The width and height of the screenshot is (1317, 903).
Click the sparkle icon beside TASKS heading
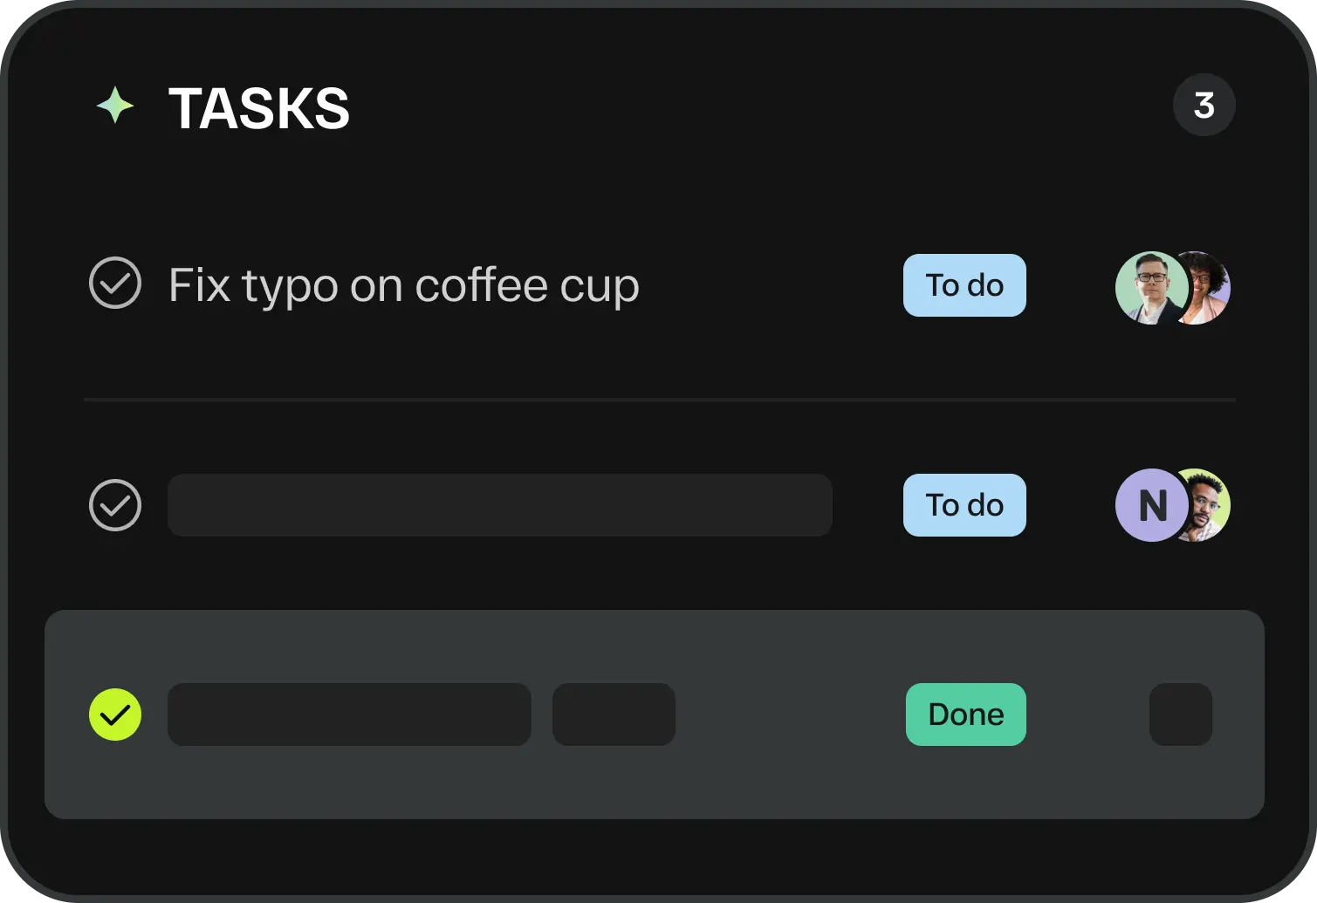coord(115,105)
